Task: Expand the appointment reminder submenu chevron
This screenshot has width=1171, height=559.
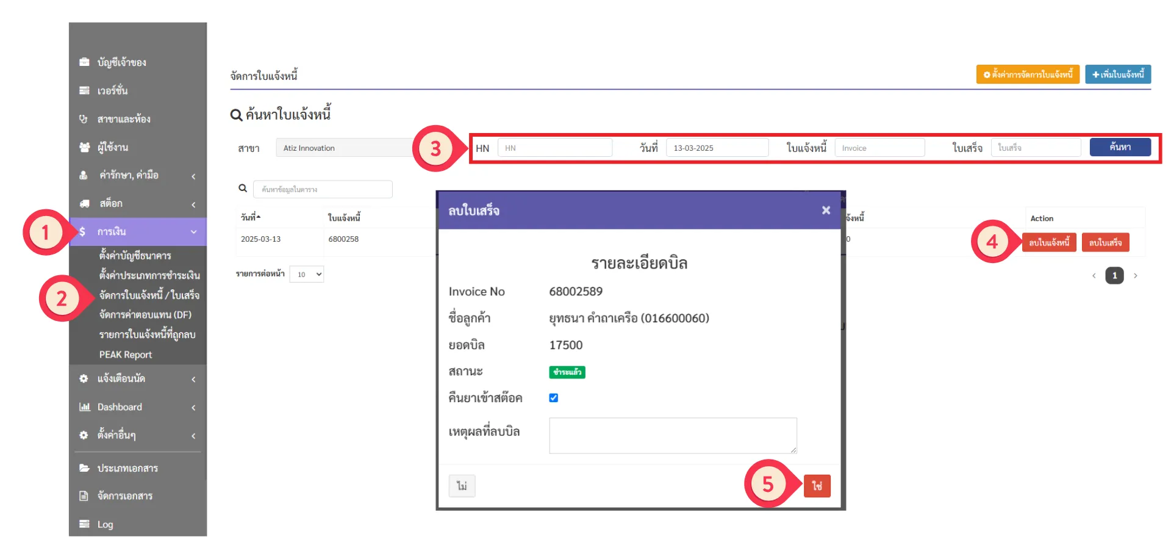Action: [x=193, y=379]
